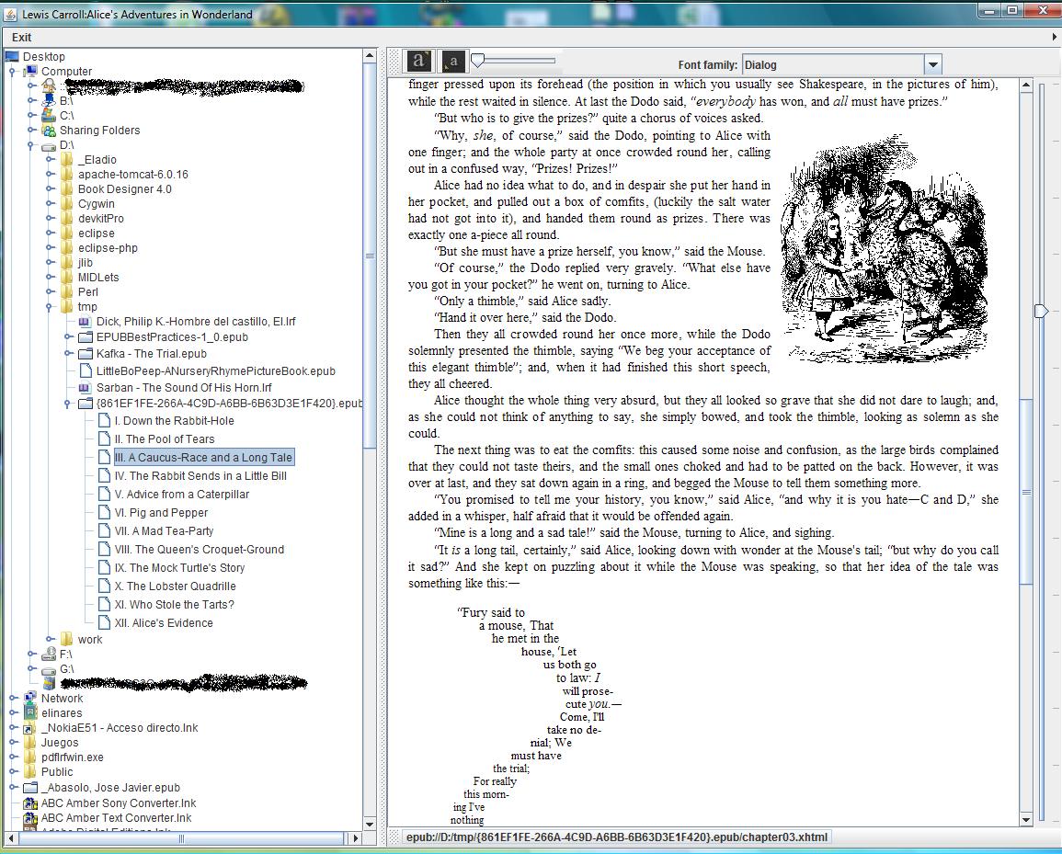This screenshot has height=854, width=1062.
Task: Click the Kafka - The Trial epub icon
Action: [86, 354]
